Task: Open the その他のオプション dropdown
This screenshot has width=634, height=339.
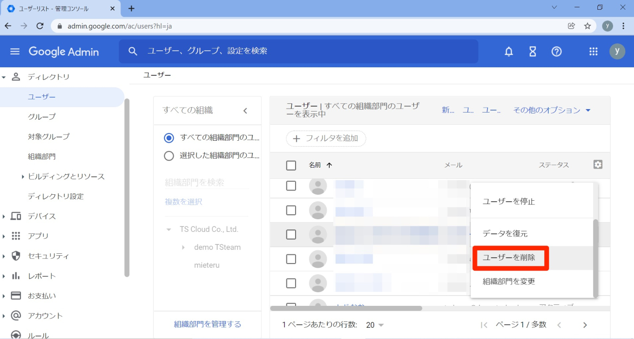Action: [552, 111]
